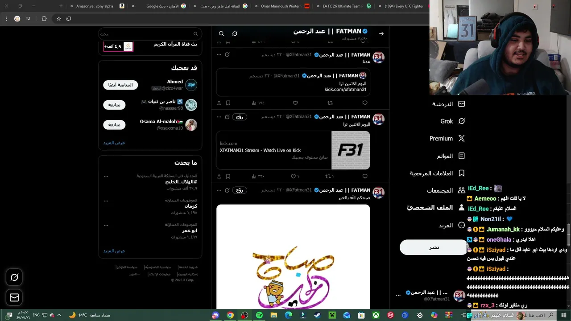Open the XFATMAN31 Stream kick.com link card
This screenshot has width=571, height=321.
tap(293, 150)
